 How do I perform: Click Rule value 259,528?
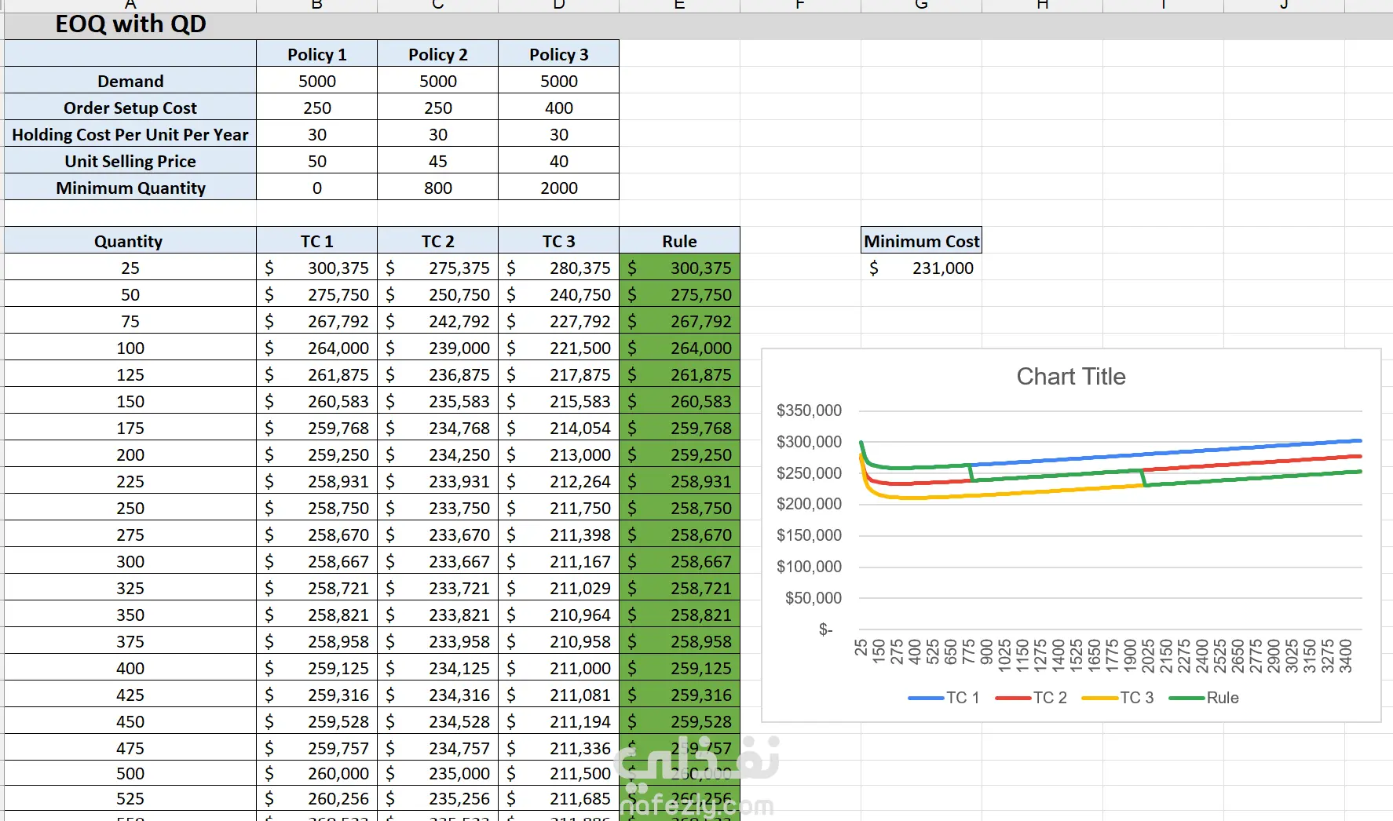pos(679,721)
